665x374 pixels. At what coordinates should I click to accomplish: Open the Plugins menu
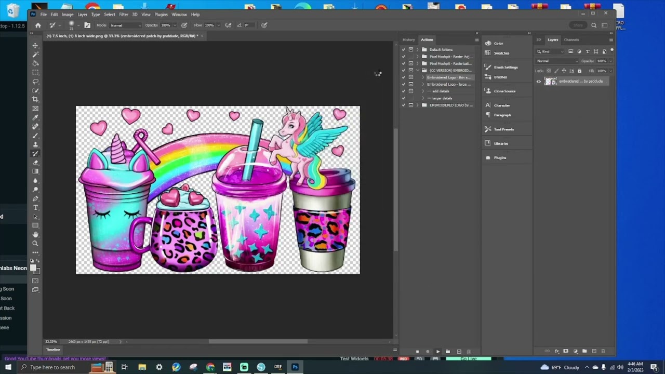[161, 15]
